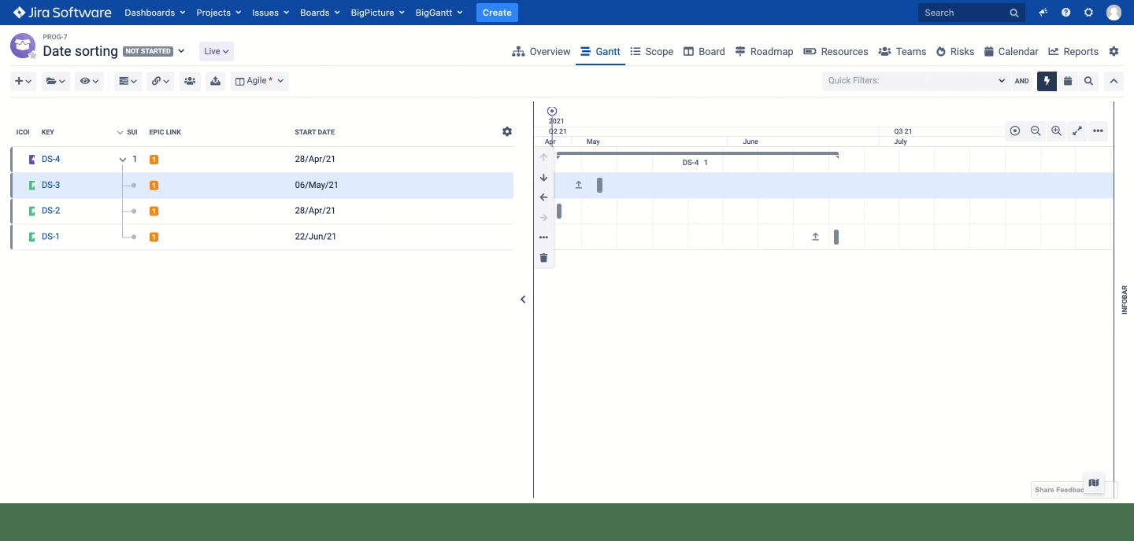Delete task with trash icon
This screenshot has height=541, width=1134.
[x=543, y=258]
